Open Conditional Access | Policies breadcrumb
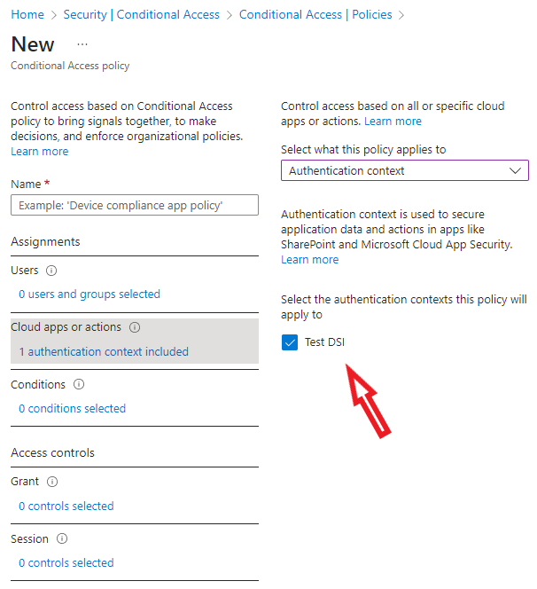 (x=315, y=15)
